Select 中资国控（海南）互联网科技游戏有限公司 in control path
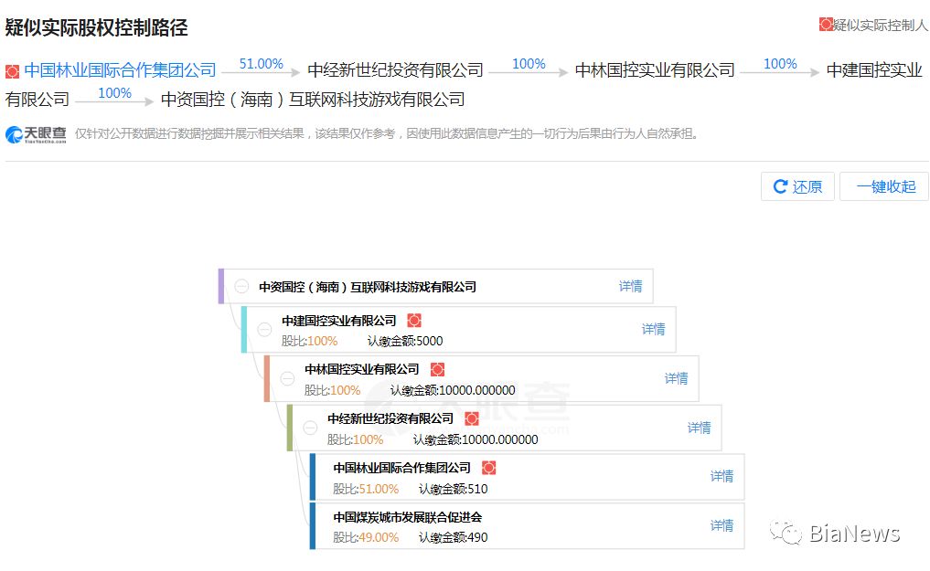Image resolution: width=930 pixels, height=571 pixels. pos(313,100)
